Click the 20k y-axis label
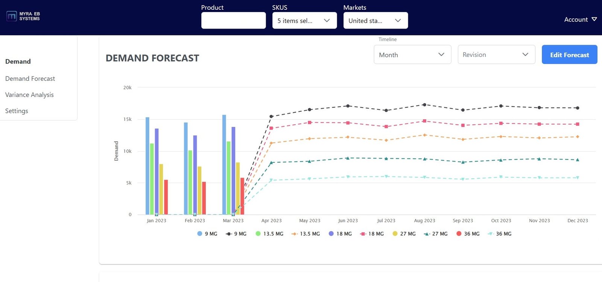602x282 pixels. point(128,88)
